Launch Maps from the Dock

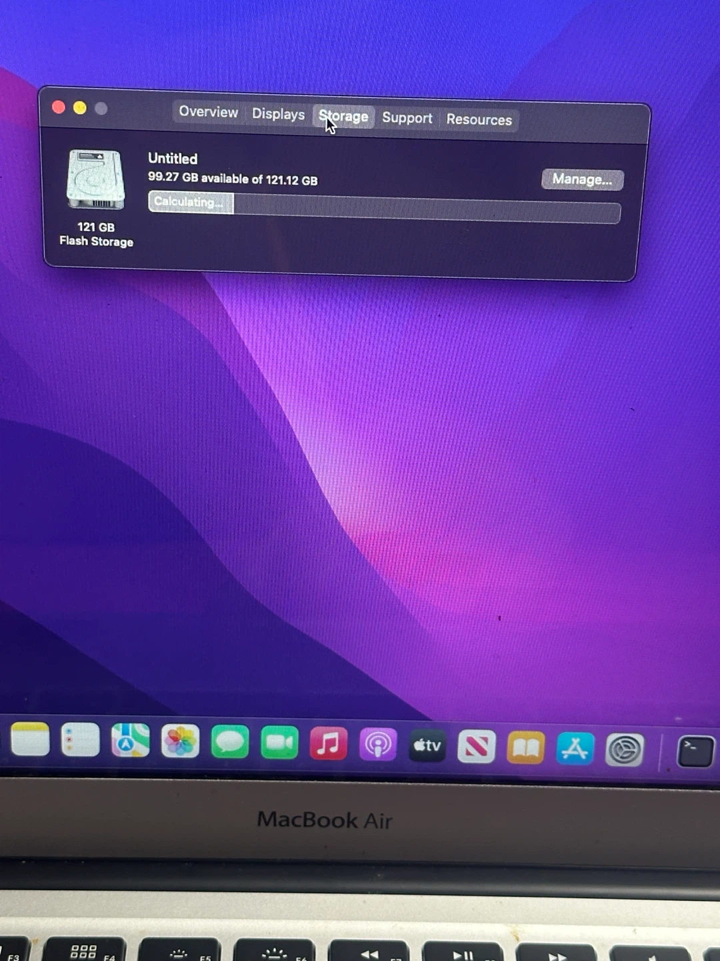[x=130, y=741]
